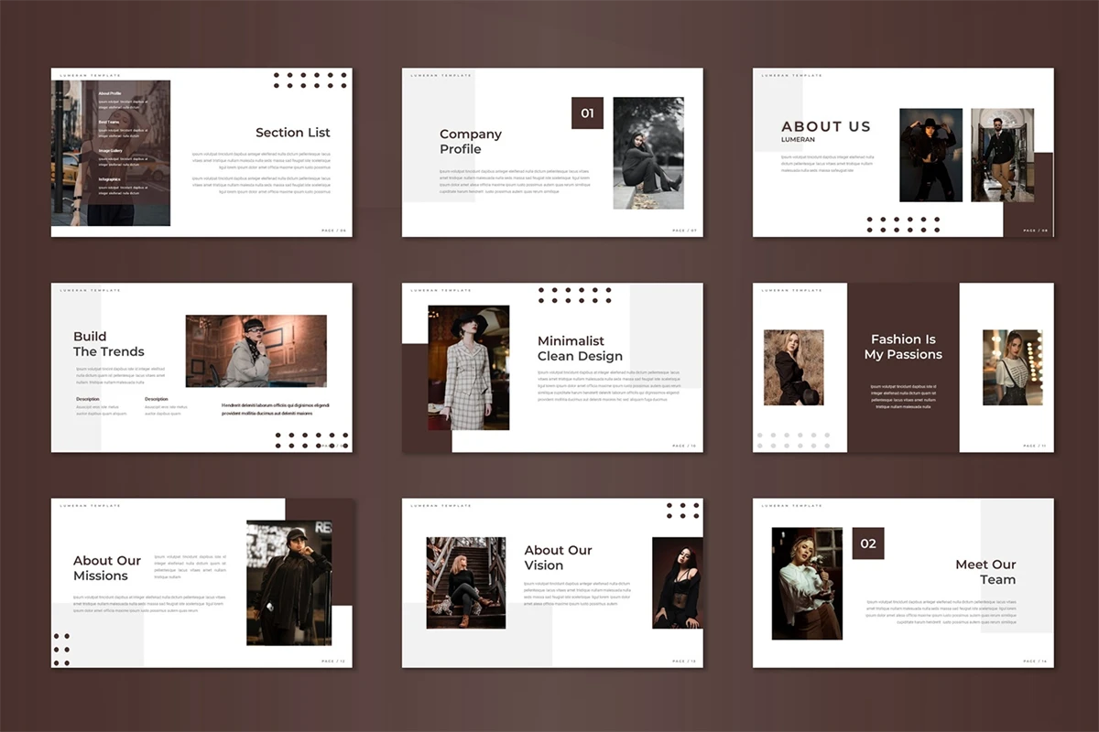The height and width of the screenshot is (732, 1099).
Task: Select the woman sitting on stairs photo
Action: (465, 583)
